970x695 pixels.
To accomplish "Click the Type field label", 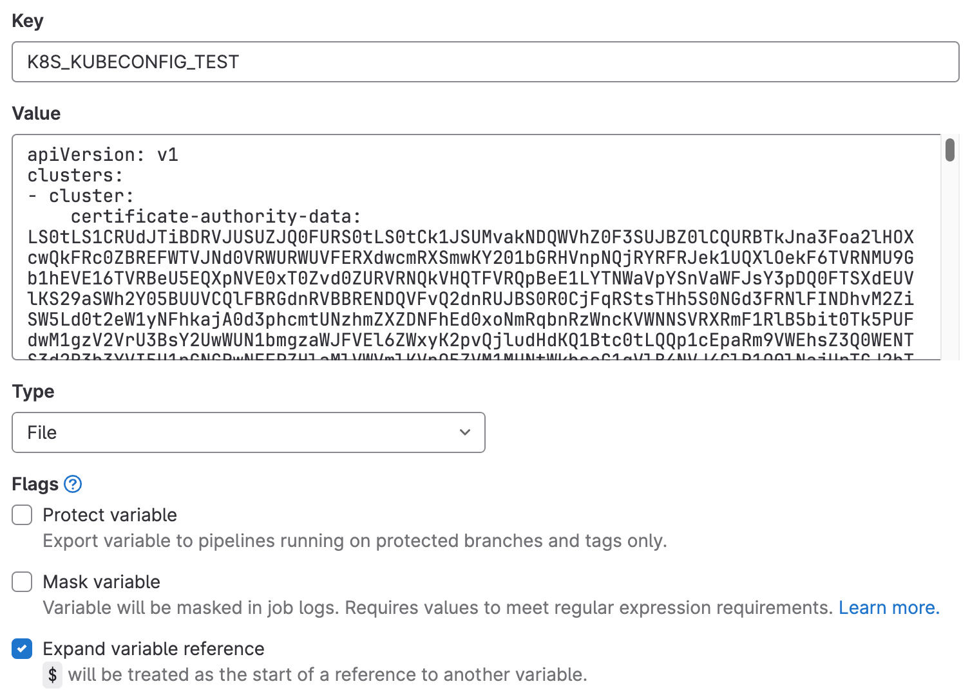I will (x=33, y=391).
